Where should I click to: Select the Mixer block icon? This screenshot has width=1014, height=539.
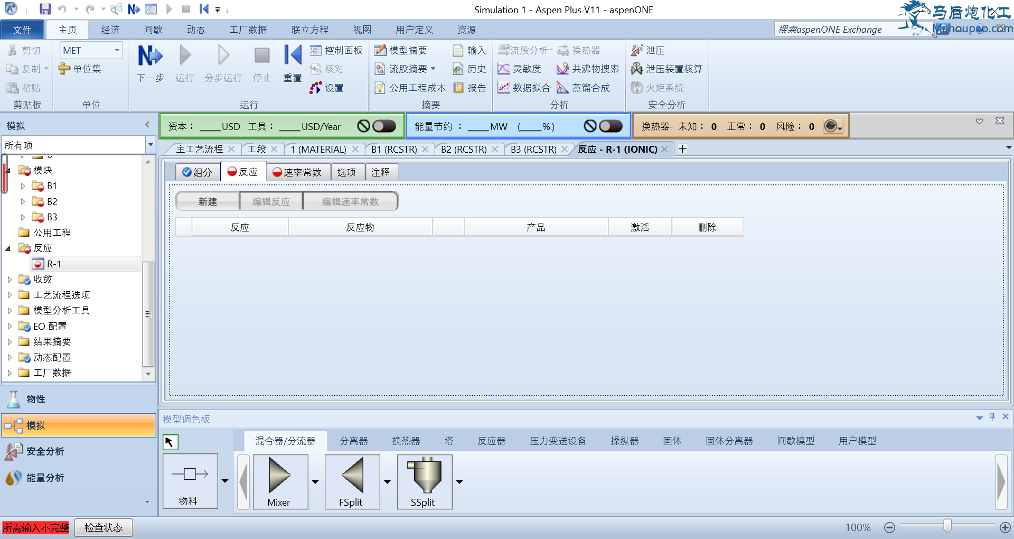280,481
